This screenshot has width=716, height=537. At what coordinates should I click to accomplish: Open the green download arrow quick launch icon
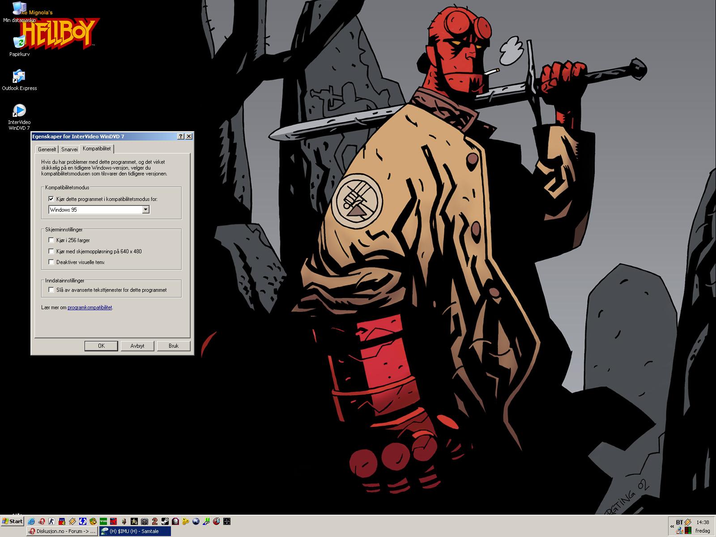pos(206,521)
